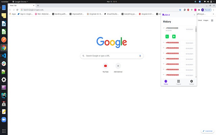Open the YouTube shortcut tile
This screenshot has height=135, width=216.
105,68
